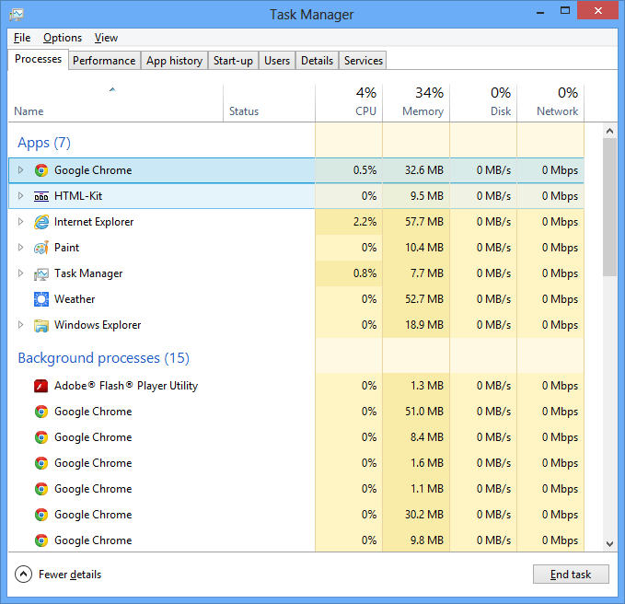Switch to the Performance tab

(x=104, y=61)
